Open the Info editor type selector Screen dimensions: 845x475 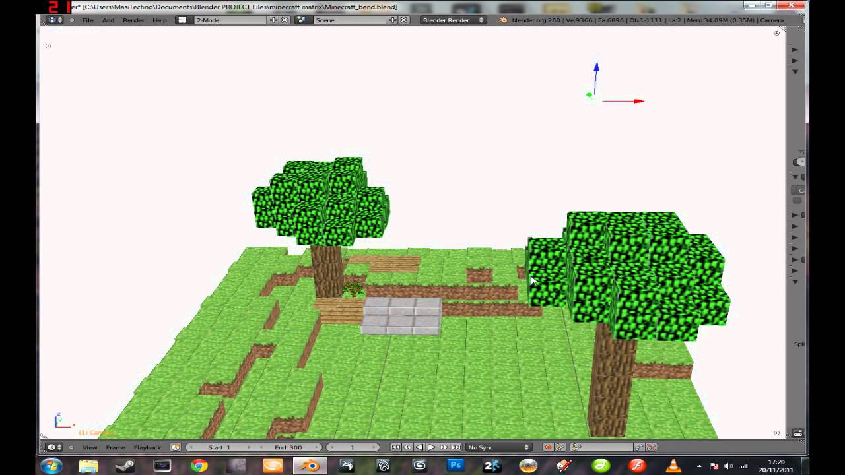(54, 20)
